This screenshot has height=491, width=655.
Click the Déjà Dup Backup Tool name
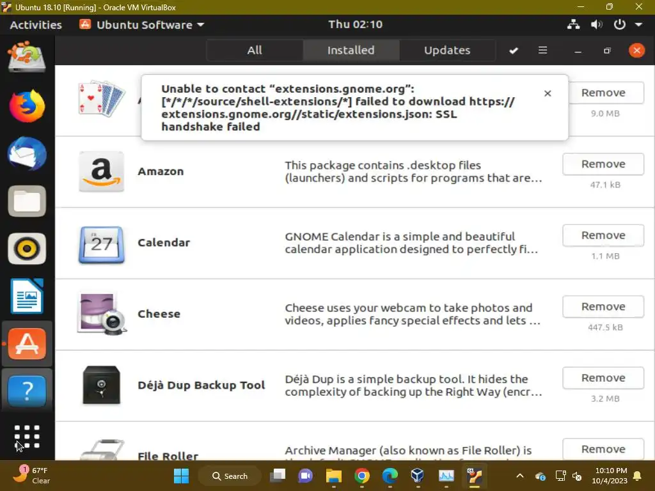point(201,385)
